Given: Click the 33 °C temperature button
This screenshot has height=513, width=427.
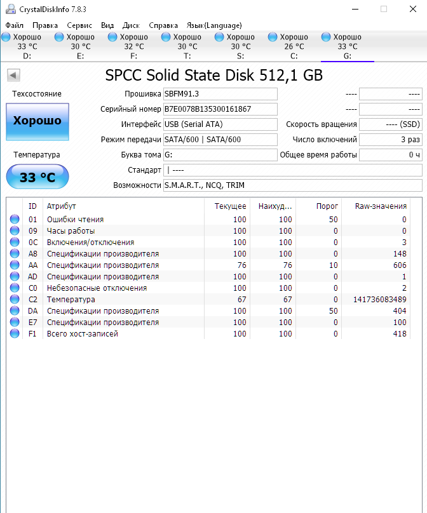Looking at the screenshot, I should point(37,177).
